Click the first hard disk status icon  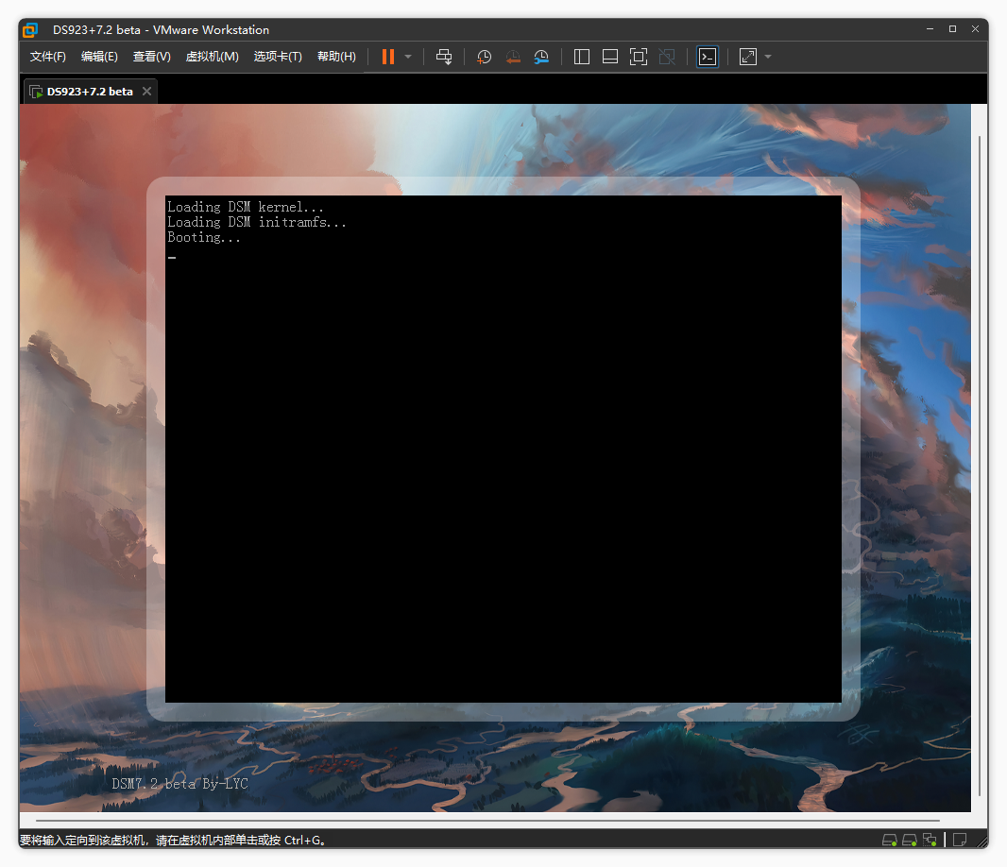(889, 840)
